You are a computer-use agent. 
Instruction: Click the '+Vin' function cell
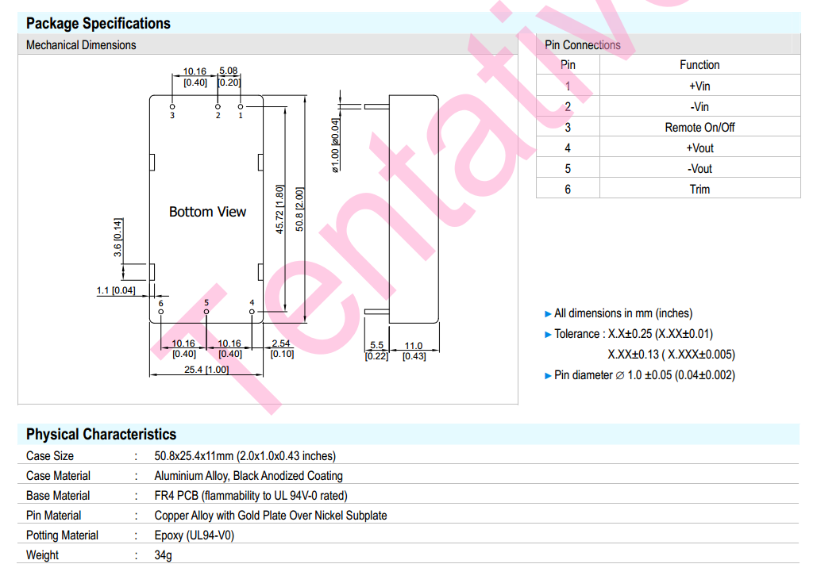(x=699, y=86)
